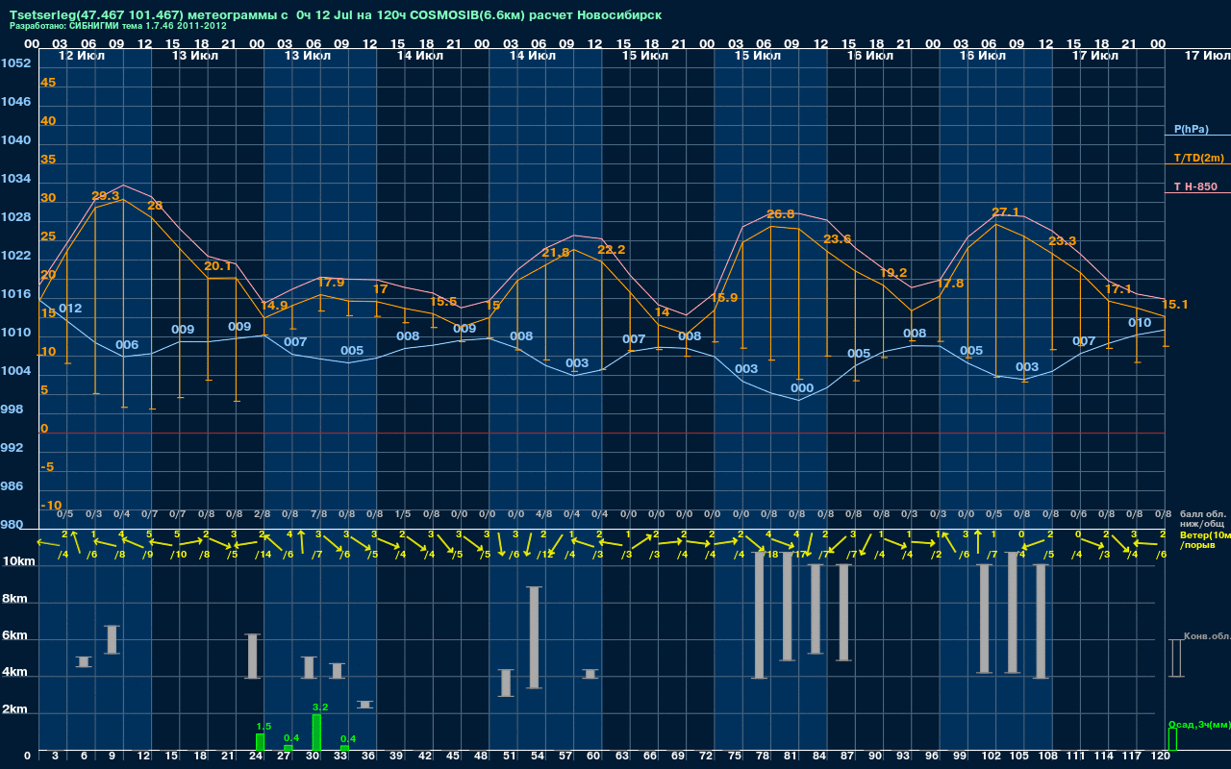Select the T/TD(2m) legend label
This screenshot has width=1231, height=769.
tap(1197, 158)
